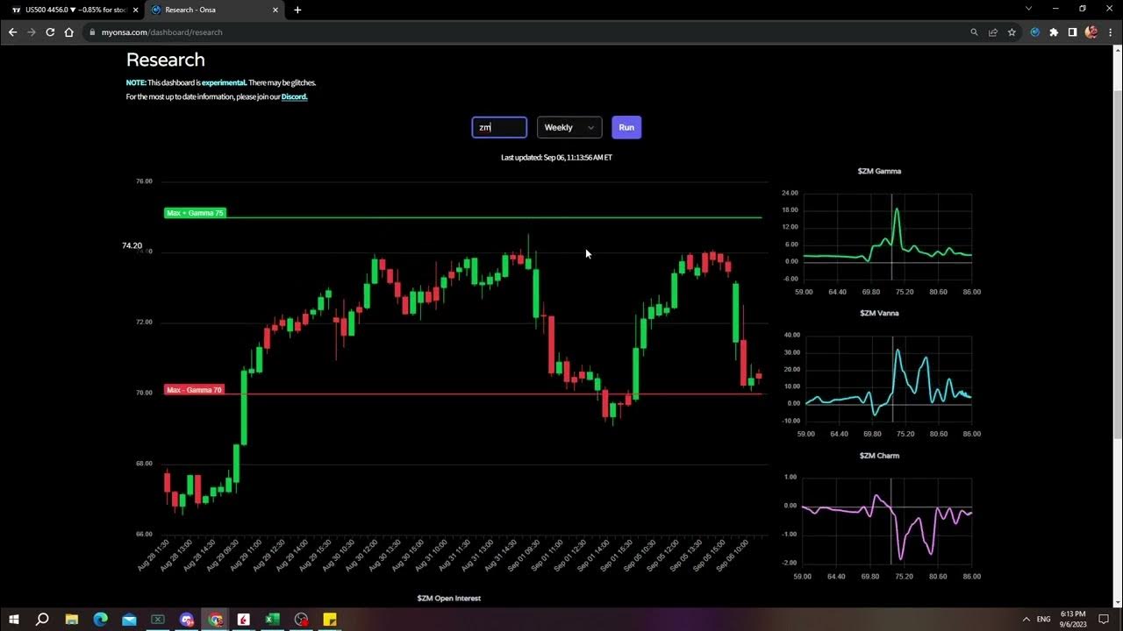Open the Windows Start menu
The image size is (1123, 631).
(14, 619)
